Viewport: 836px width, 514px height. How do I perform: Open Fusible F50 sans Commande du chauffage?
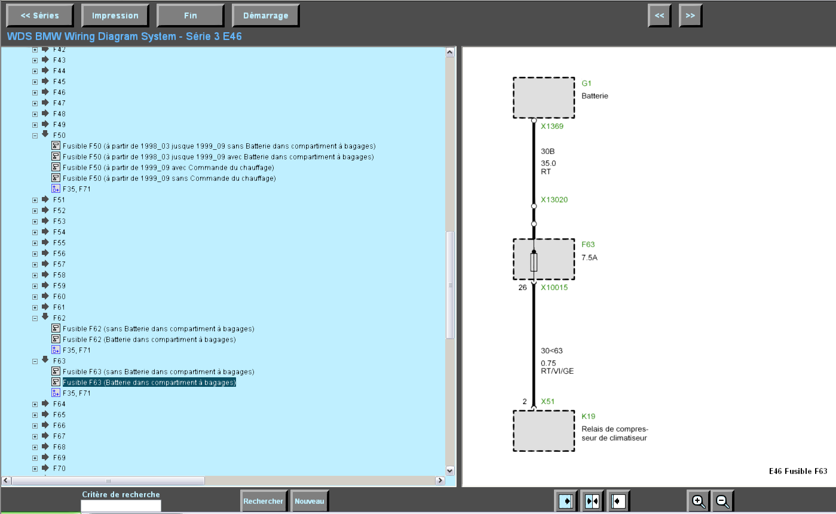169,178
